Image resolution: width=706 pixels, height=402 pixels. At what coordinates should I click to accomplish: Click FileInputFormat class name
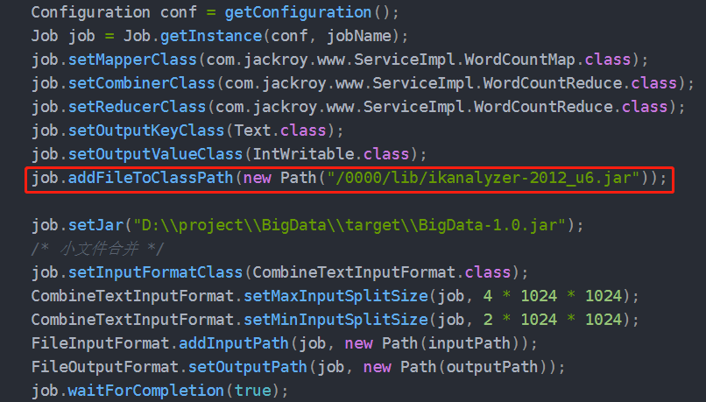tap(100, 343)
